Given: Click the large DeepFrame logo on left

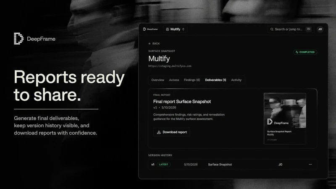Looking at the screenshot, I should pos(34,39).
